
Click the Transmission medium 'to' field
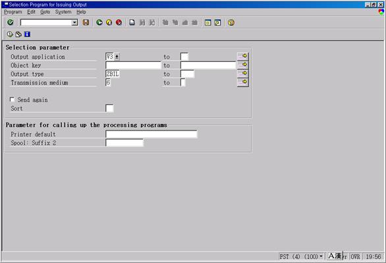coord(183,82)
